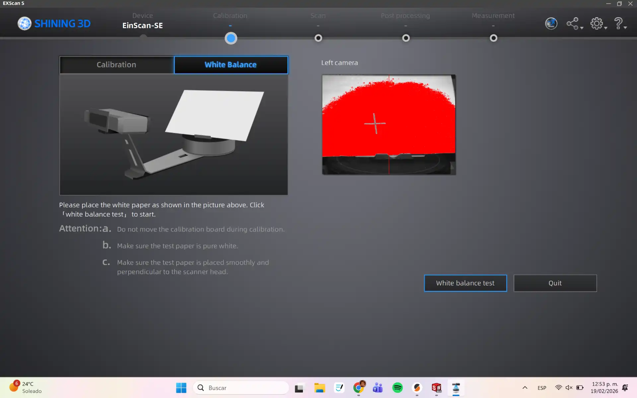
Task: Click the Scan step node on the progress bar
Action: coord(318,38)
